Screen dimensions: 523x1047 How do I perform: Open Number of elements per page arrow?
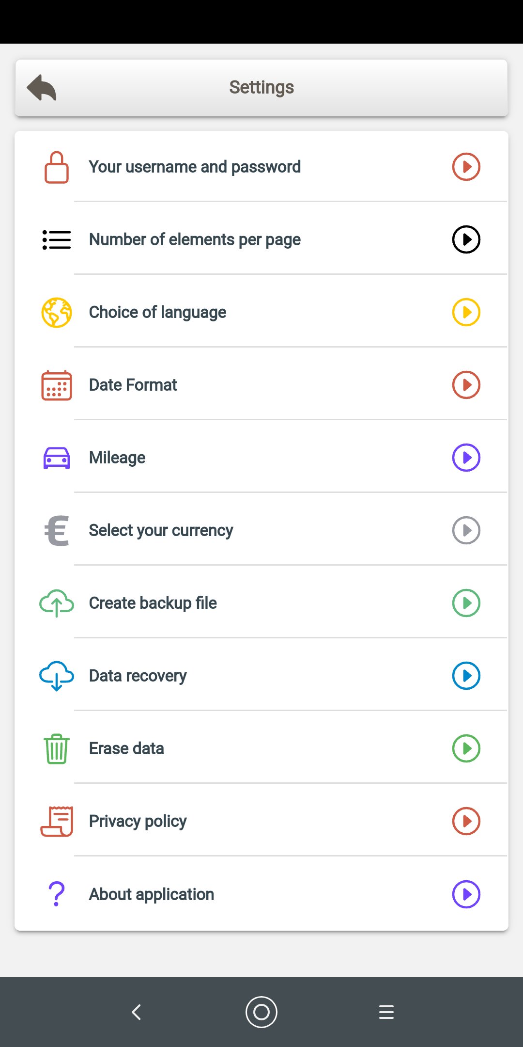click(466, 239)
